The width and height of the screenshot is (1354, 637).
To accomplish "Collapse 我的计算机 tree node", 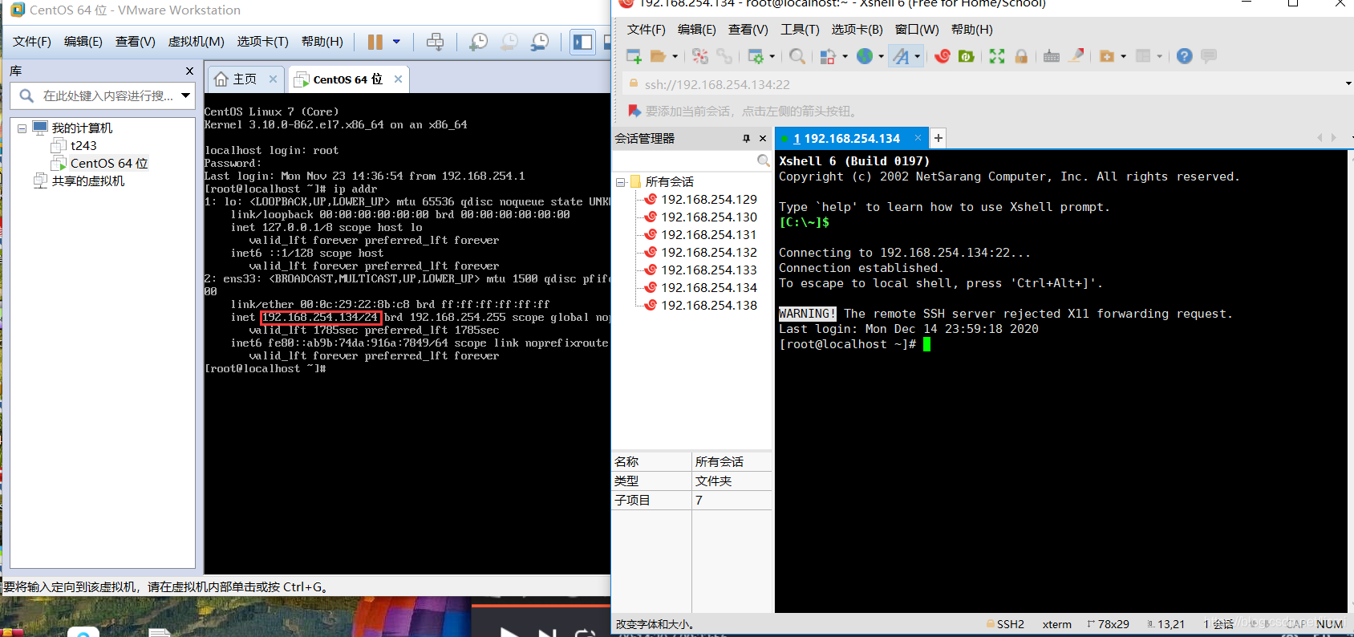I will coord(22,128).
